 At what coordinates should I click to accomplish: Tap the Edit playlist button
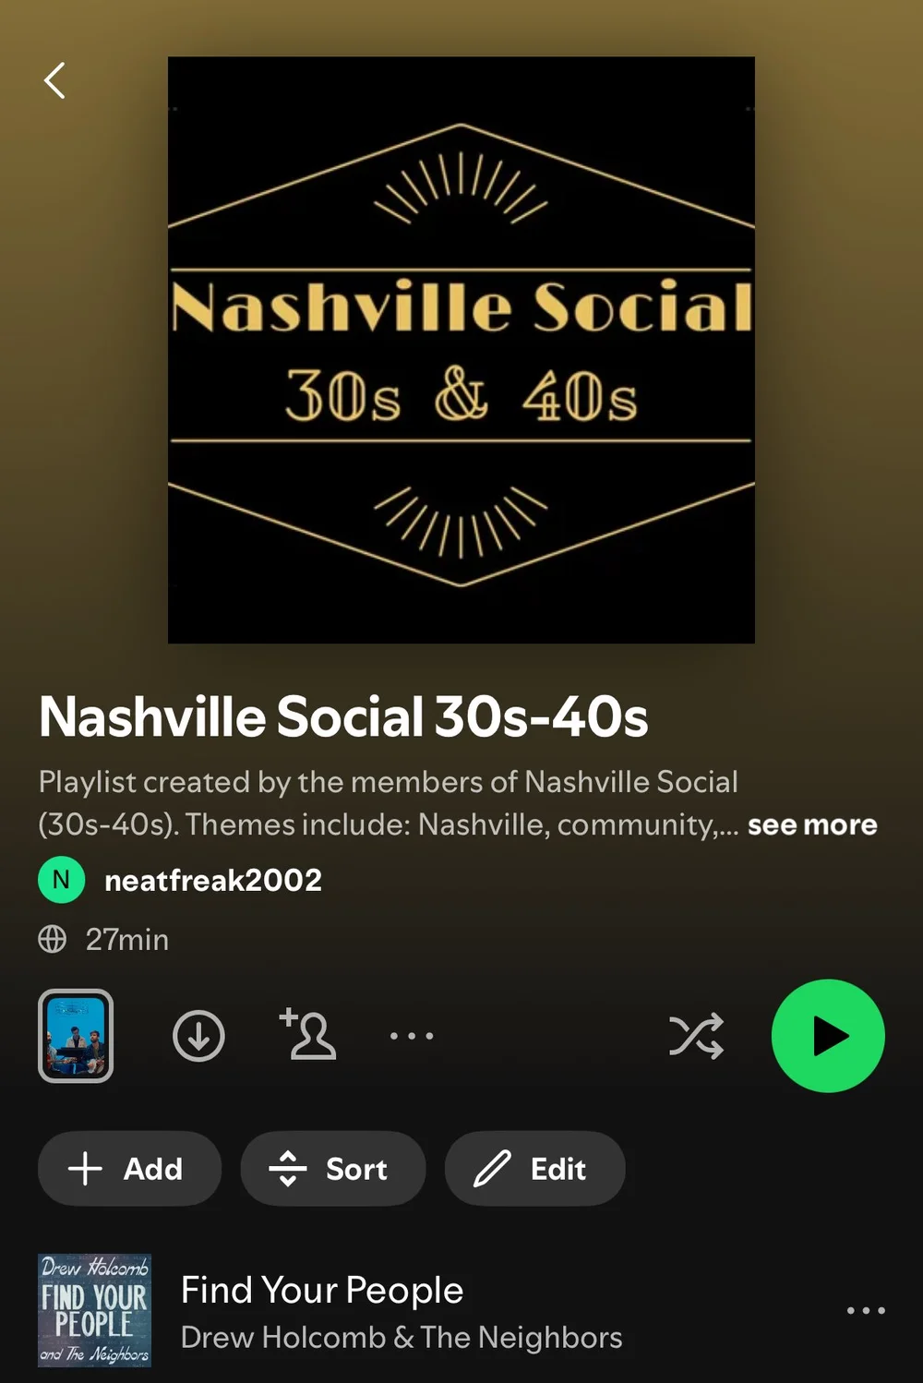point(535,1168)
